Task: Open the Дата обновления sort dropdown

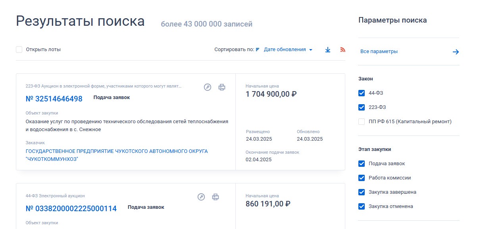Action: (x=288, y=50)
